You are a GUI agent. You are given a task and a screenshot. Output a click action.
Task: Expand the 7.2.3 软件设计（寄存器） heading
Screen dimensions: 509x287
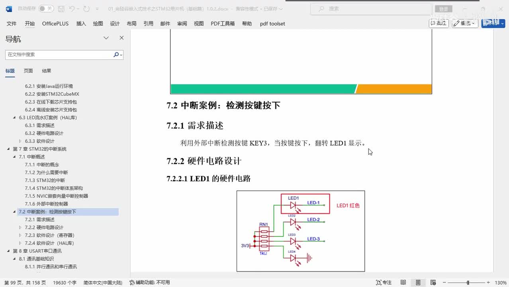point(21,235)
